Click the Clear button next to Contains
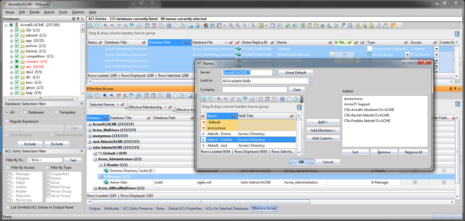The image size is (465, 221). [297, 90]
